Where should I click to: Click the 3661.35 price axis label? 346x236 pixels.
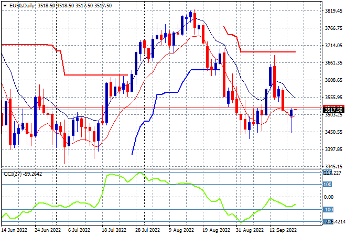coord(333,63)
